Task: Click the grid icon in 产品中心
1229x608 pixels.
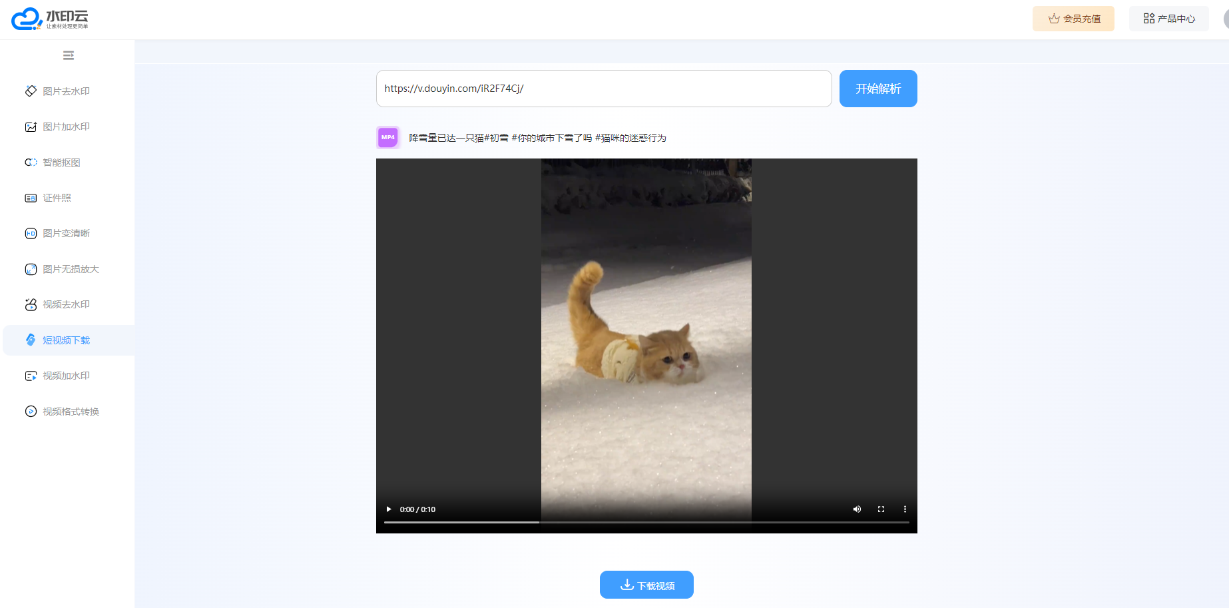Action: click(1149, 19)
